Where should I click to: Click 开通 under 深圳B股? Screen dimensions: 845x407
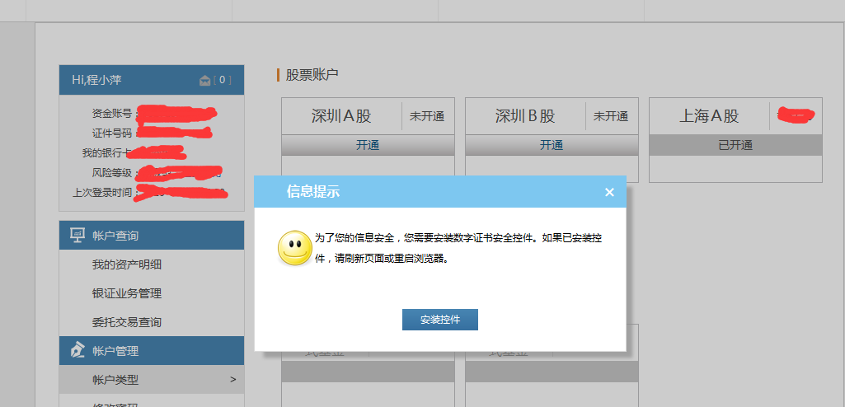(x=552, y=145)
